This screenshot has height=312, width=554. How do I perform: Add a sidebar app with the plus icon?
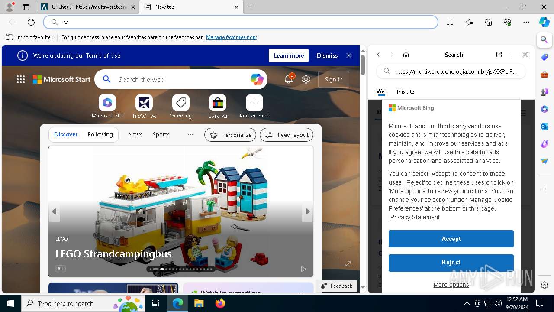click(x=544, y=189)
